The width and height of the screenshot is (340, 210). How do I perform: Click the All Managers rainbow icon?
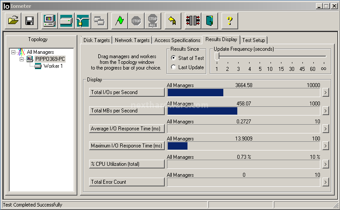pos(21,52)
